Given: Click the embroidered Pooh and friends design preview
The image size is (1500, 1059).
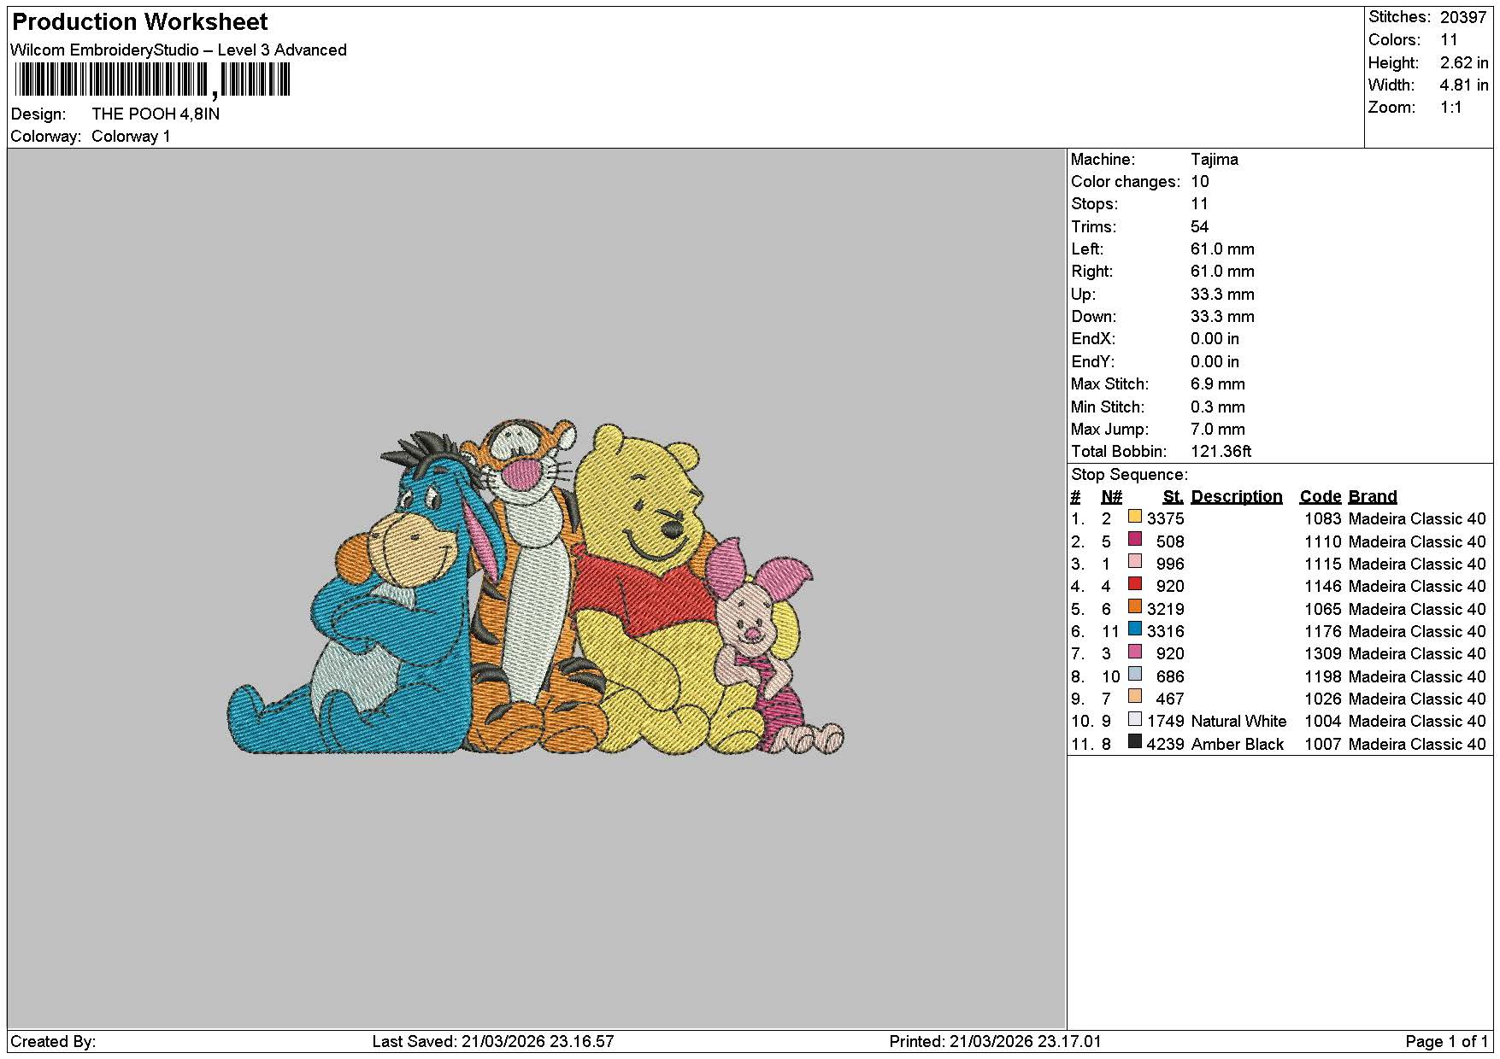Looking at the screenshot, I should coord(536,588).
